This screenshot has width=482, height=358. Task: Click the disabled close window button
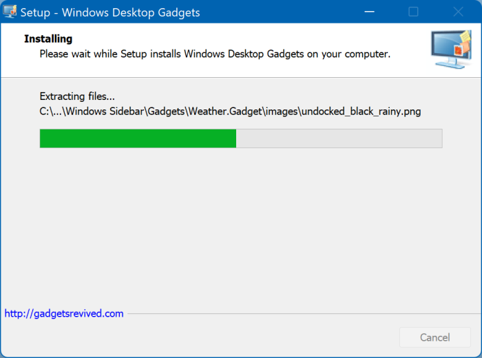pos(458,12)
